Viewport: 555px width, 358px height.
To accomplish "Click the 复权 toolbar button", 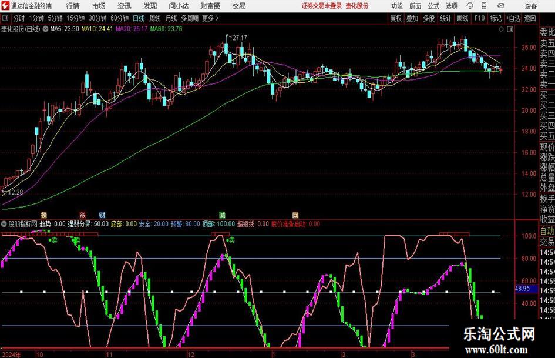I will (396, 18).
